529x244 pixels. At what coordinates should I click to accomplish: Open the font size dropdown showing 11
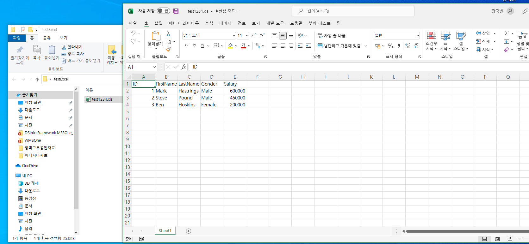(x=247, y=36)
